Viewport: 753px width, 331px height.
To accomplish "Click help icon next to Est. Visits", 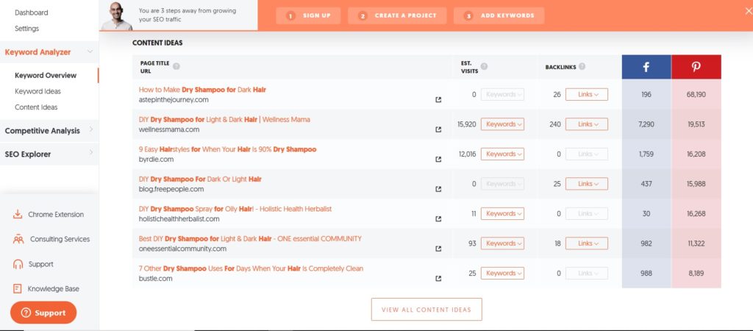I will [x=484, y=66].
